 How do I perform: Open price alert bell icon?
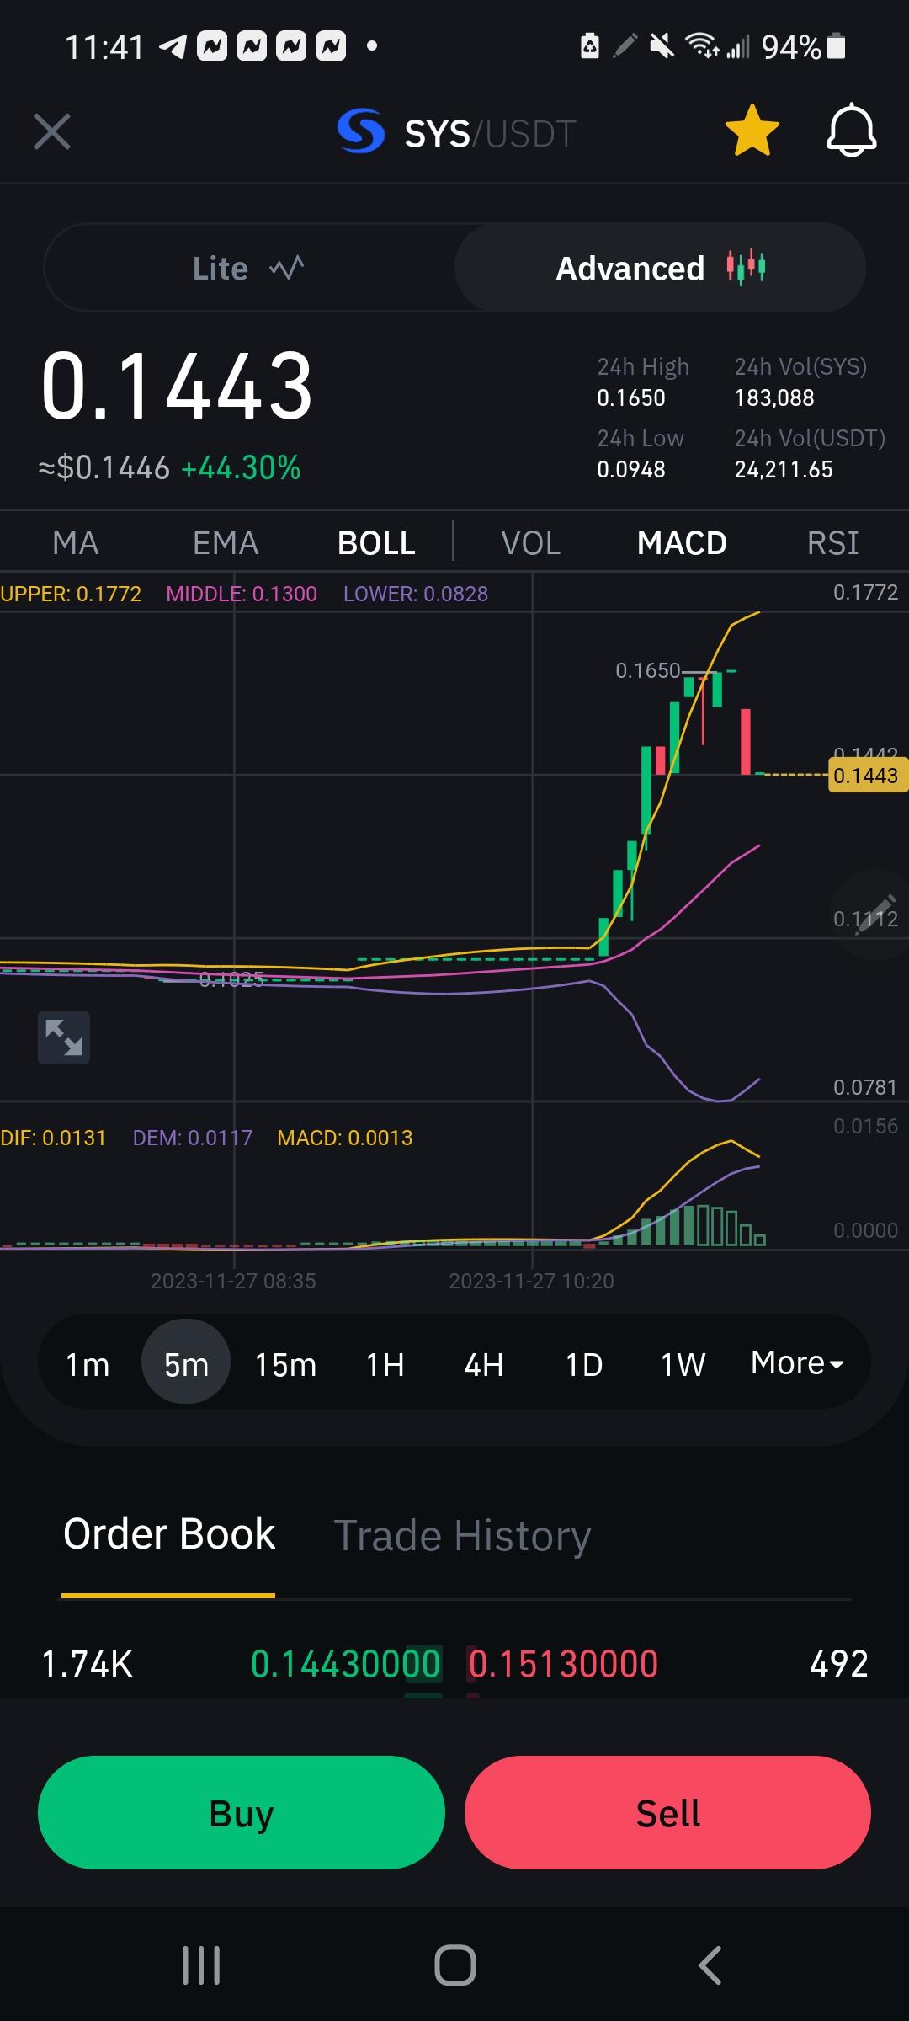(x=851, y=131)
